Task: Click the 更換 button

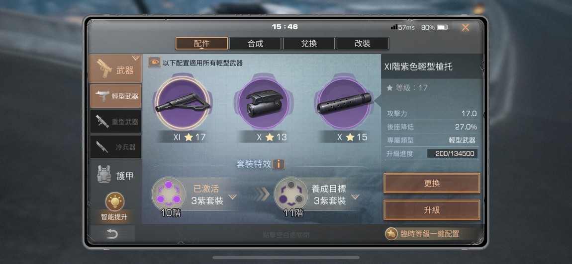Action: (432, 183)
